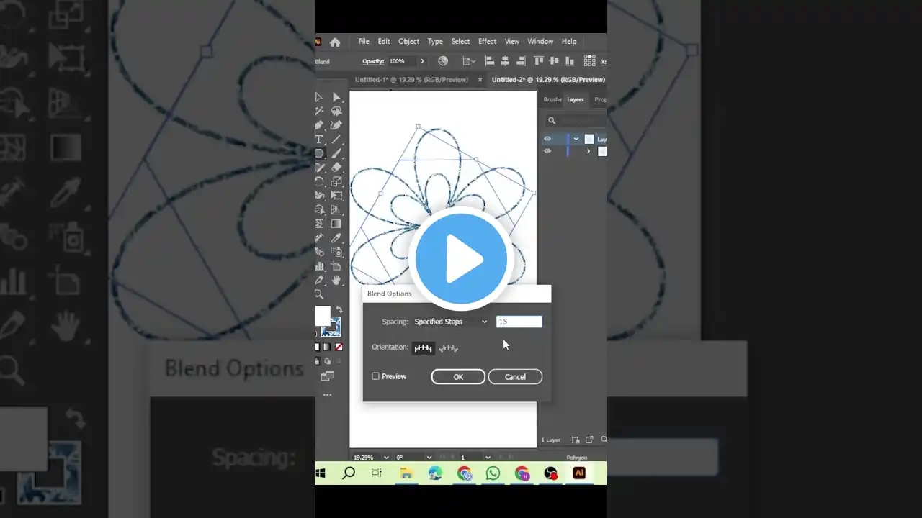
Task: Select the Type tool in the toolbar
Action: point(319,139)
